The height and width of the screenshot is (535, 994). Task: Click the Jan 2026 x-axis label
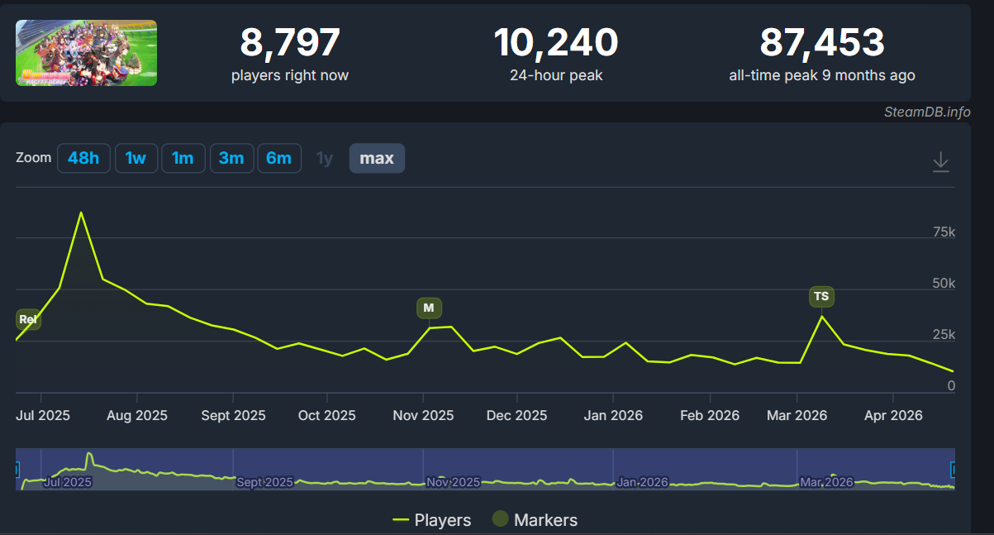[613, 415]
